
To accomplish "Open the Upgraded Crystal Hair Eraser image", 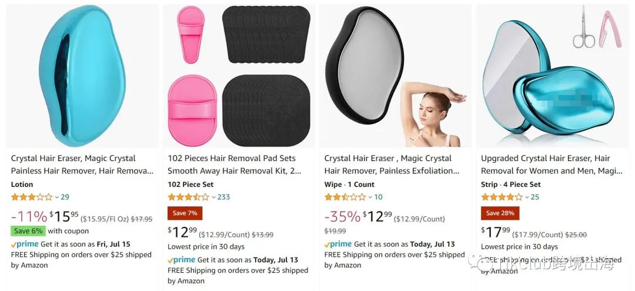I will click(x=552, y=76).
